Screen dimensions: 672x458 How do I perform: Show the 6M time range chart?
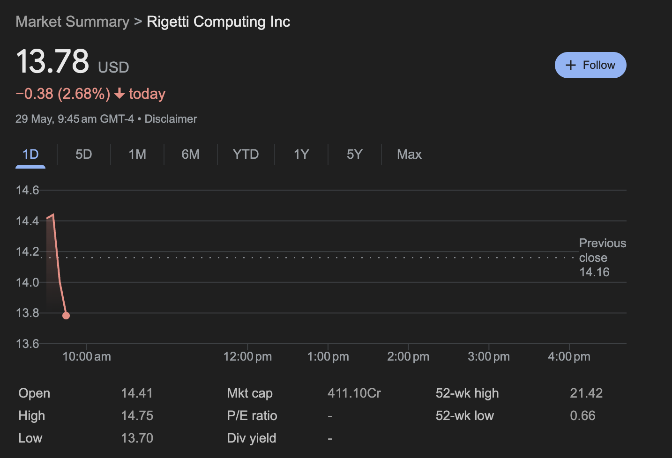click(191, 155)
